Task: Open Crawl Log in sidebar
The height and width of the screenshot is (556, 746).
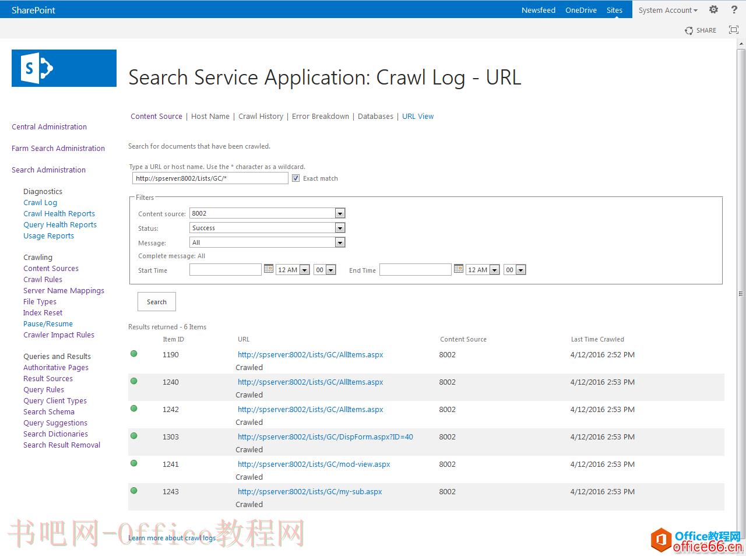Action: click(x=40, y=202)
